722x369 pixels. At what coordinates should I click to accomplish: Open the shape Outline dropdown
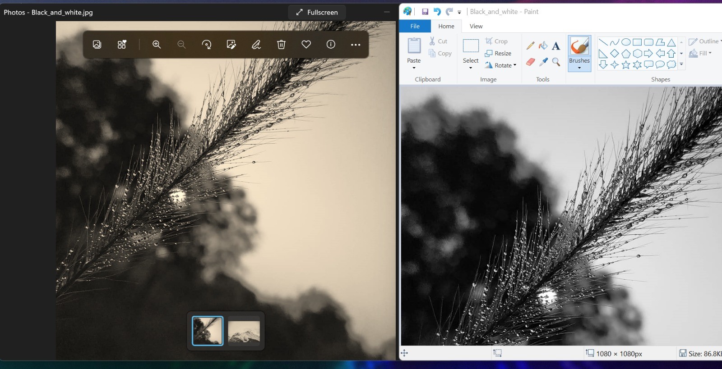coord(705,41)
